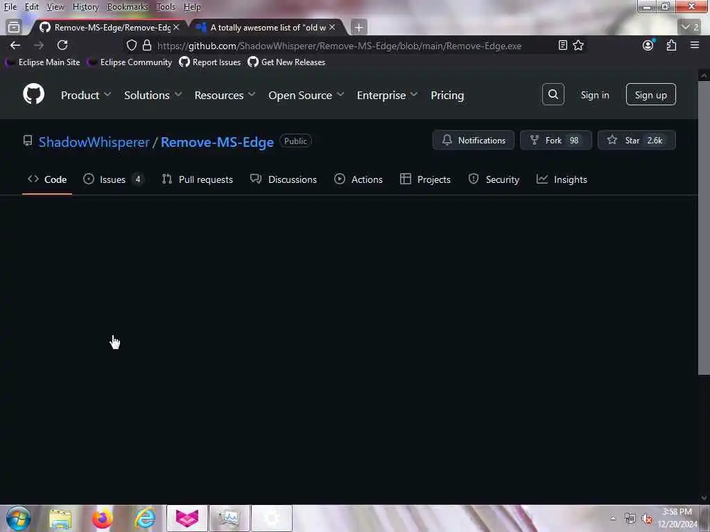
Task: Open the Edit menu
Action: coord(32,7)
